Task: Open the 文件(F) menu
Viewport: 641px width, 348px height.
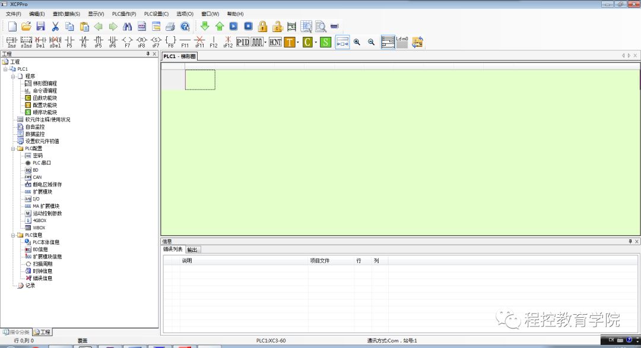Action: point(13,14)
